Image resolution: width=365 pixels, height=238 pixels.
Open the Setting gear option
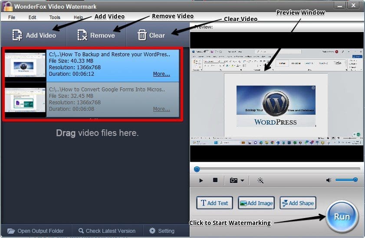(162, 231)
